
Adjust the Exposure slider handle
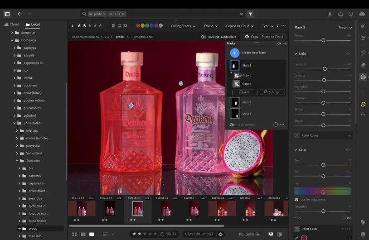pos(325,69)
